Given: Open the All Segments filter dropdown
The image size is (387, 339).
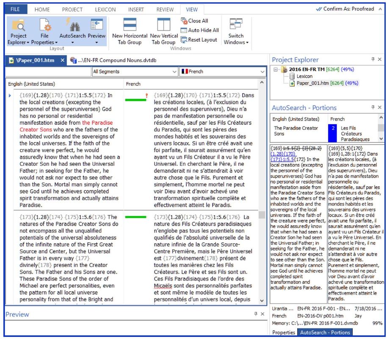Looking at the screenshot, I should coord(135,72).
